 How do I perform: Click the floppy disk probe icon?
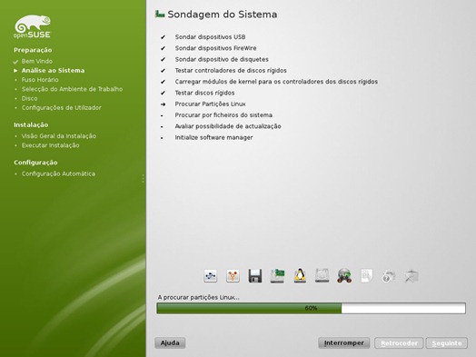tap(255, 276)
